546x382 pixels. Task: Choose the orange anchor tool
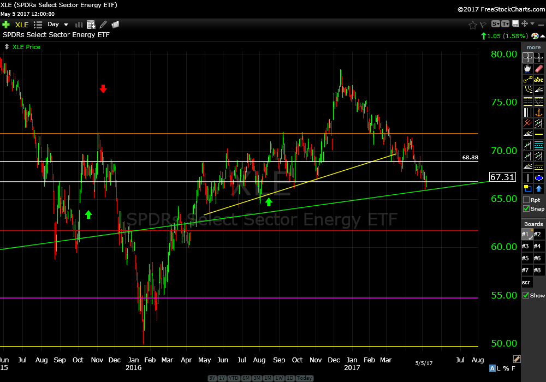(539, 112)
